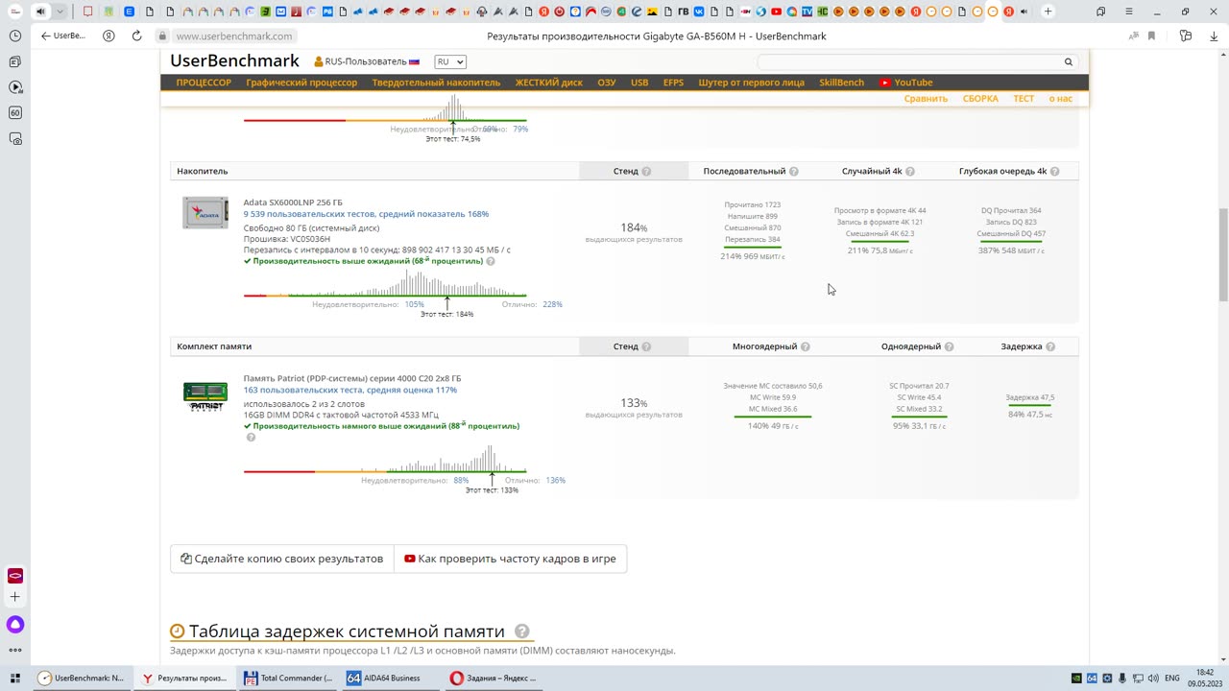This screenshot has height=691, width=1229.
Task: Click the UserBenchmark site logo
Action: (x=234, y=60)
